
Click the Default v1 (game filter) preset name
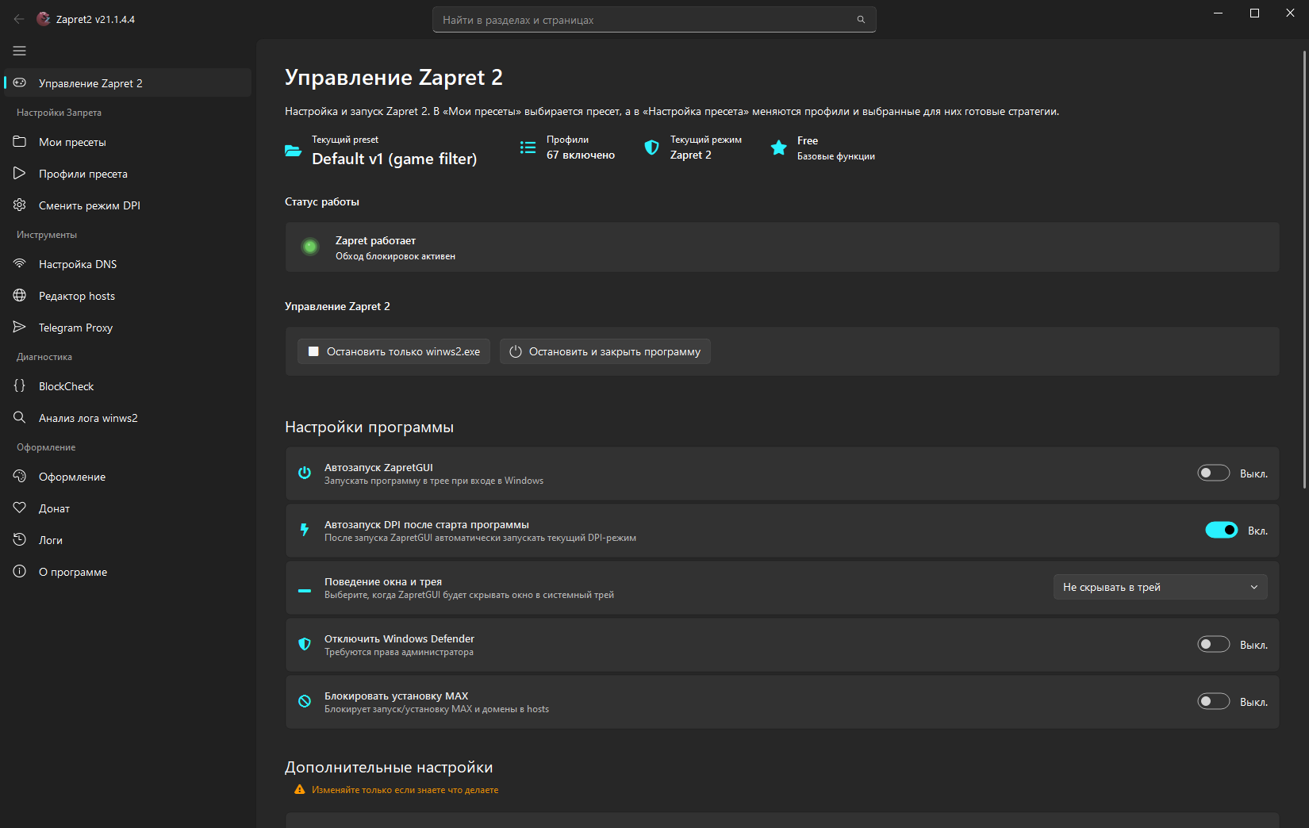coord(394,159)
